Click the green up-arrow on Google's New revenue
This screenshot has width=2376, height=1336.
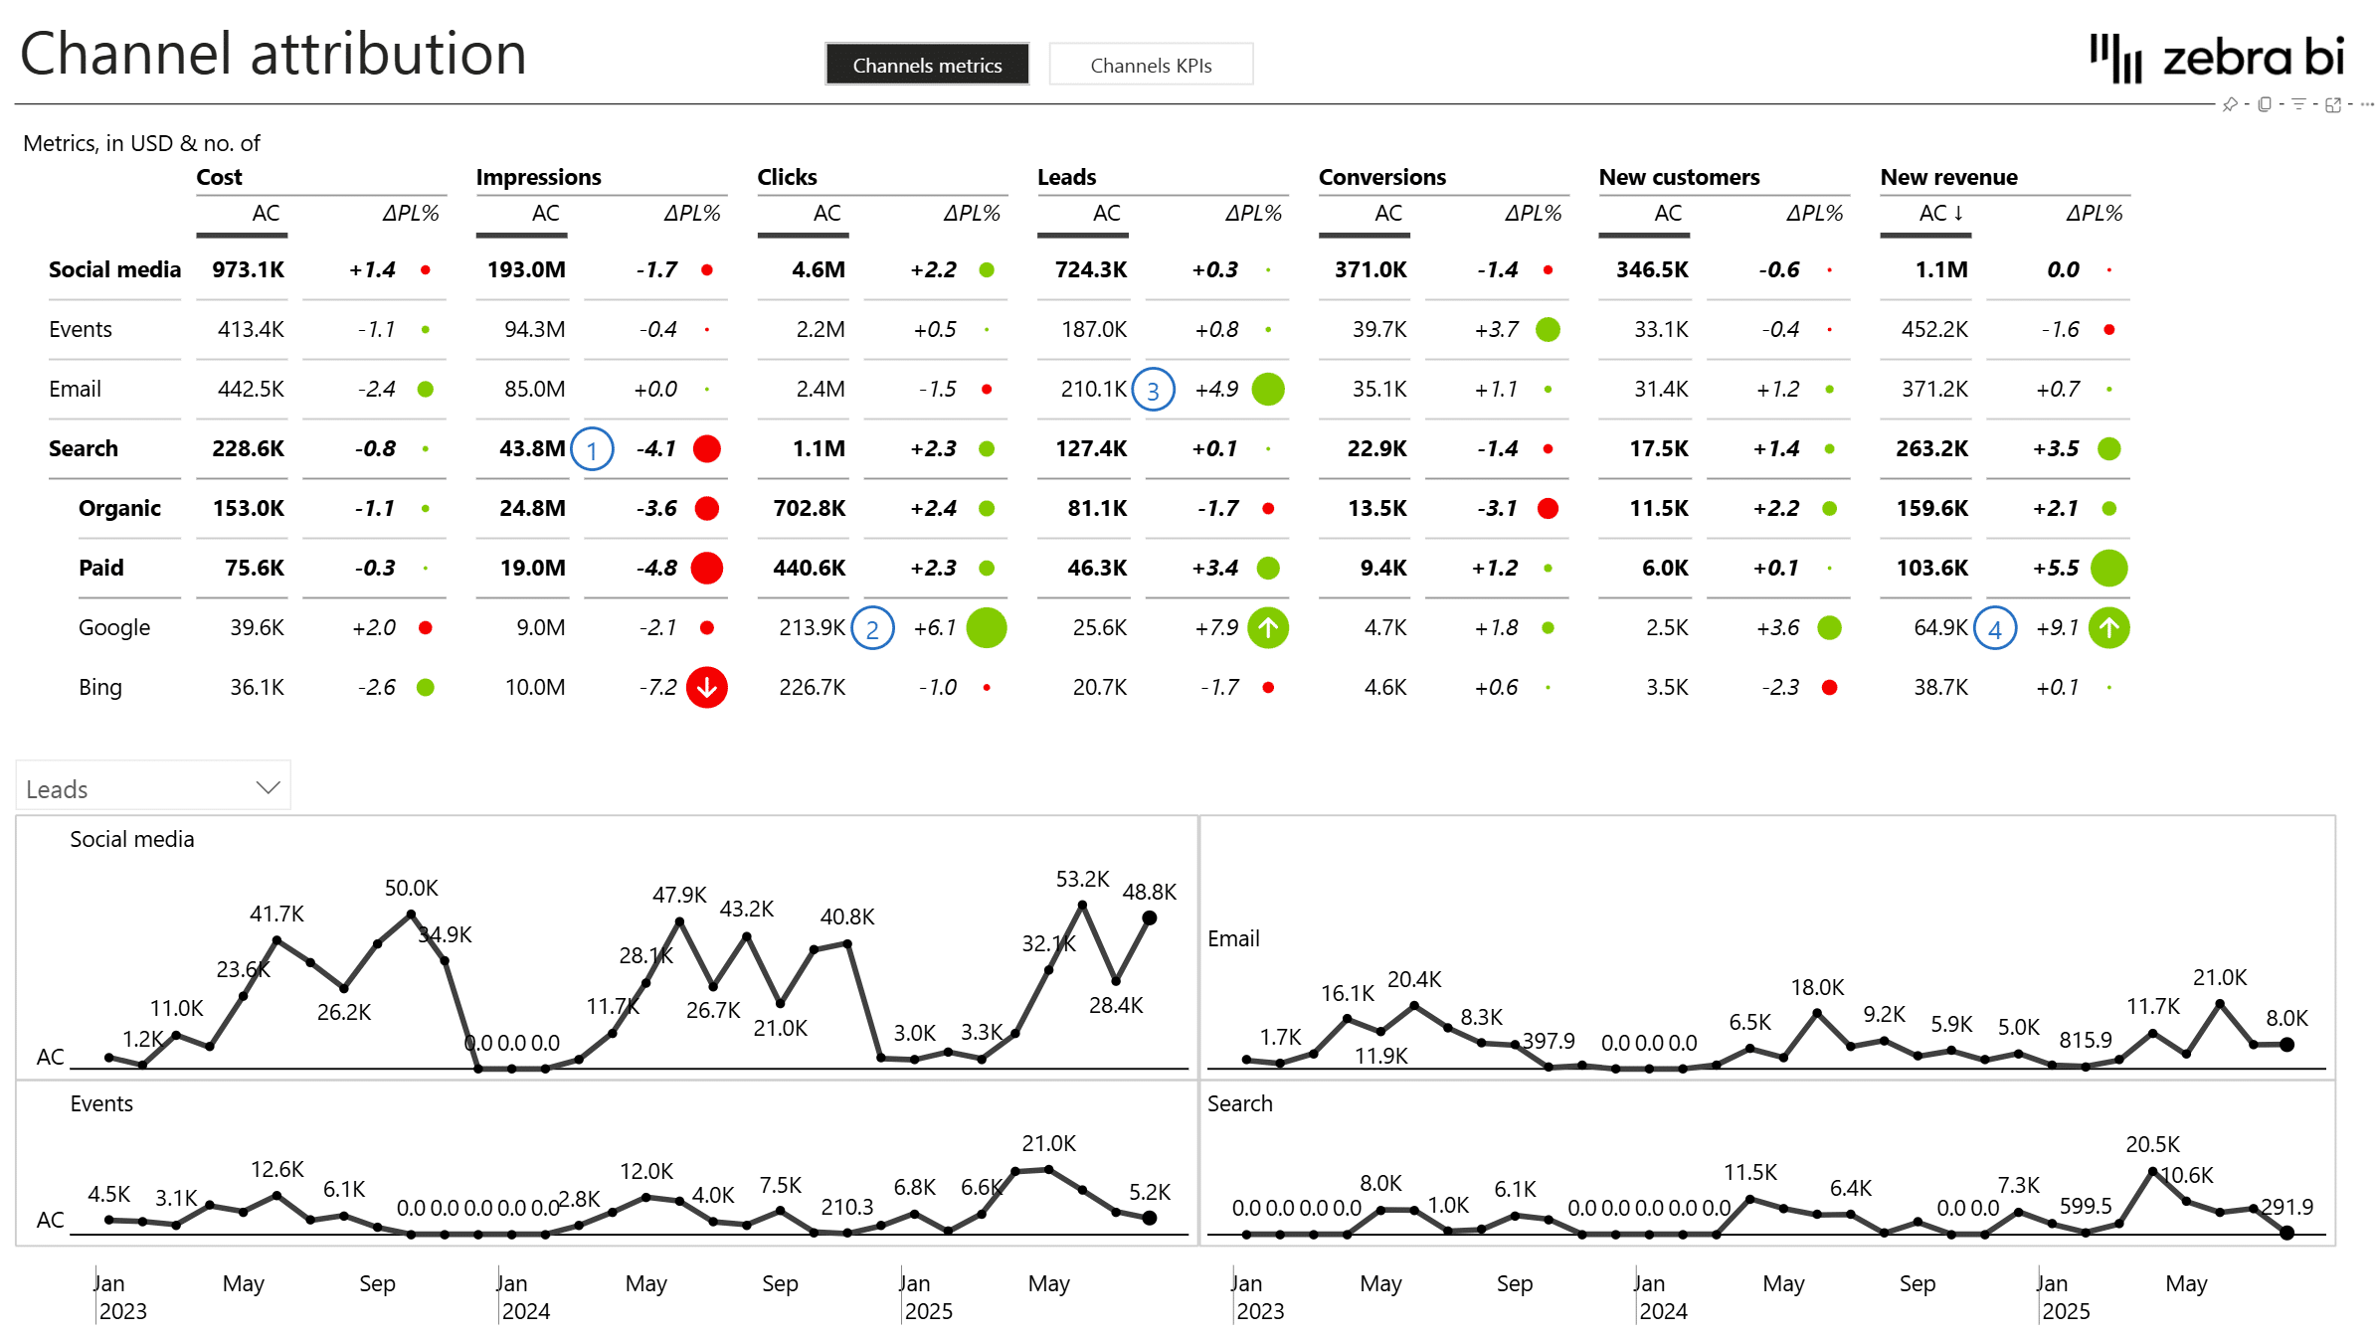(x=2110, y=627)
